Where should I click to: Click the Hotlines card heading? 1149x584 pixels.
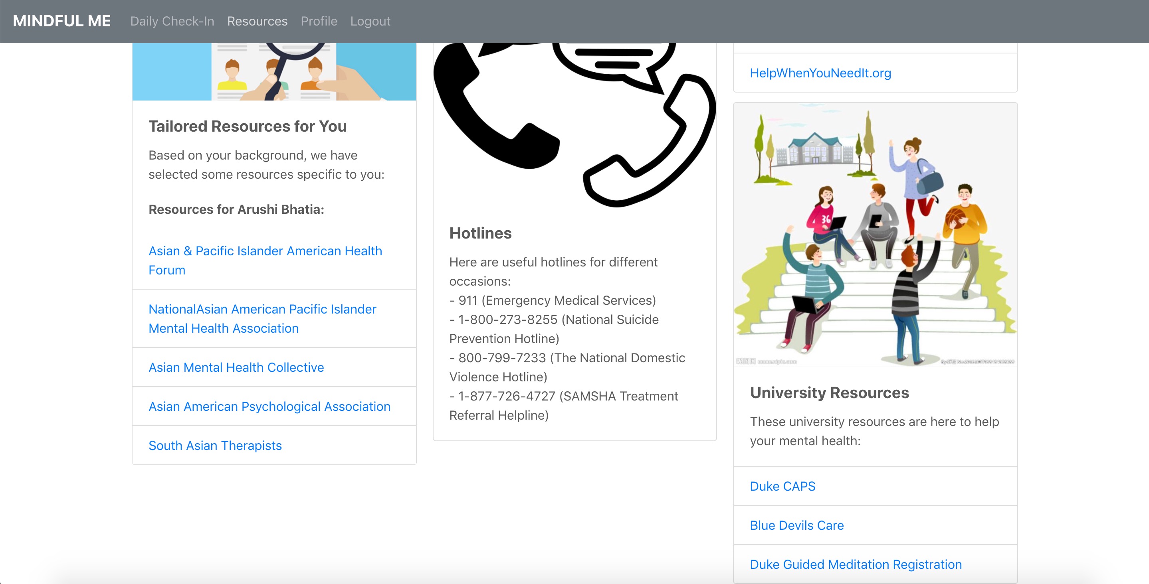480,233
